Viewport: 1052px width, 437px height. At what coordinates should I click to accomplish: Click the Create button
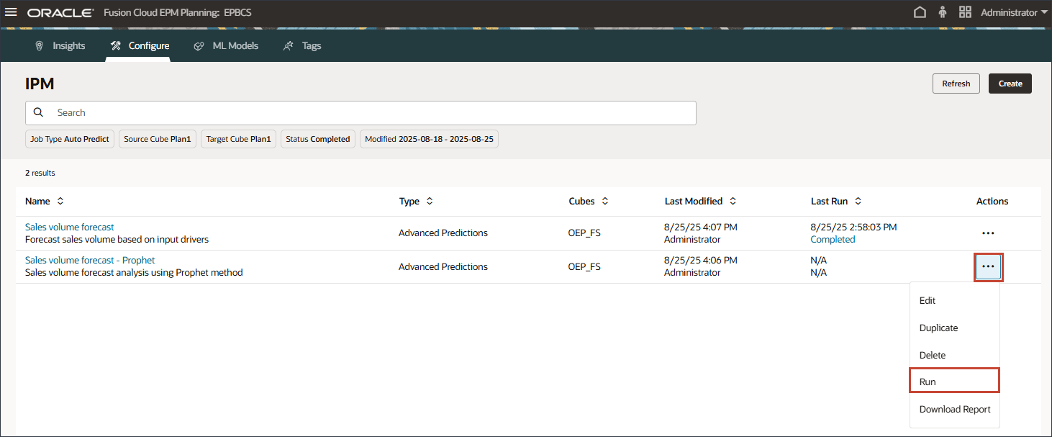click(1010, 84)
